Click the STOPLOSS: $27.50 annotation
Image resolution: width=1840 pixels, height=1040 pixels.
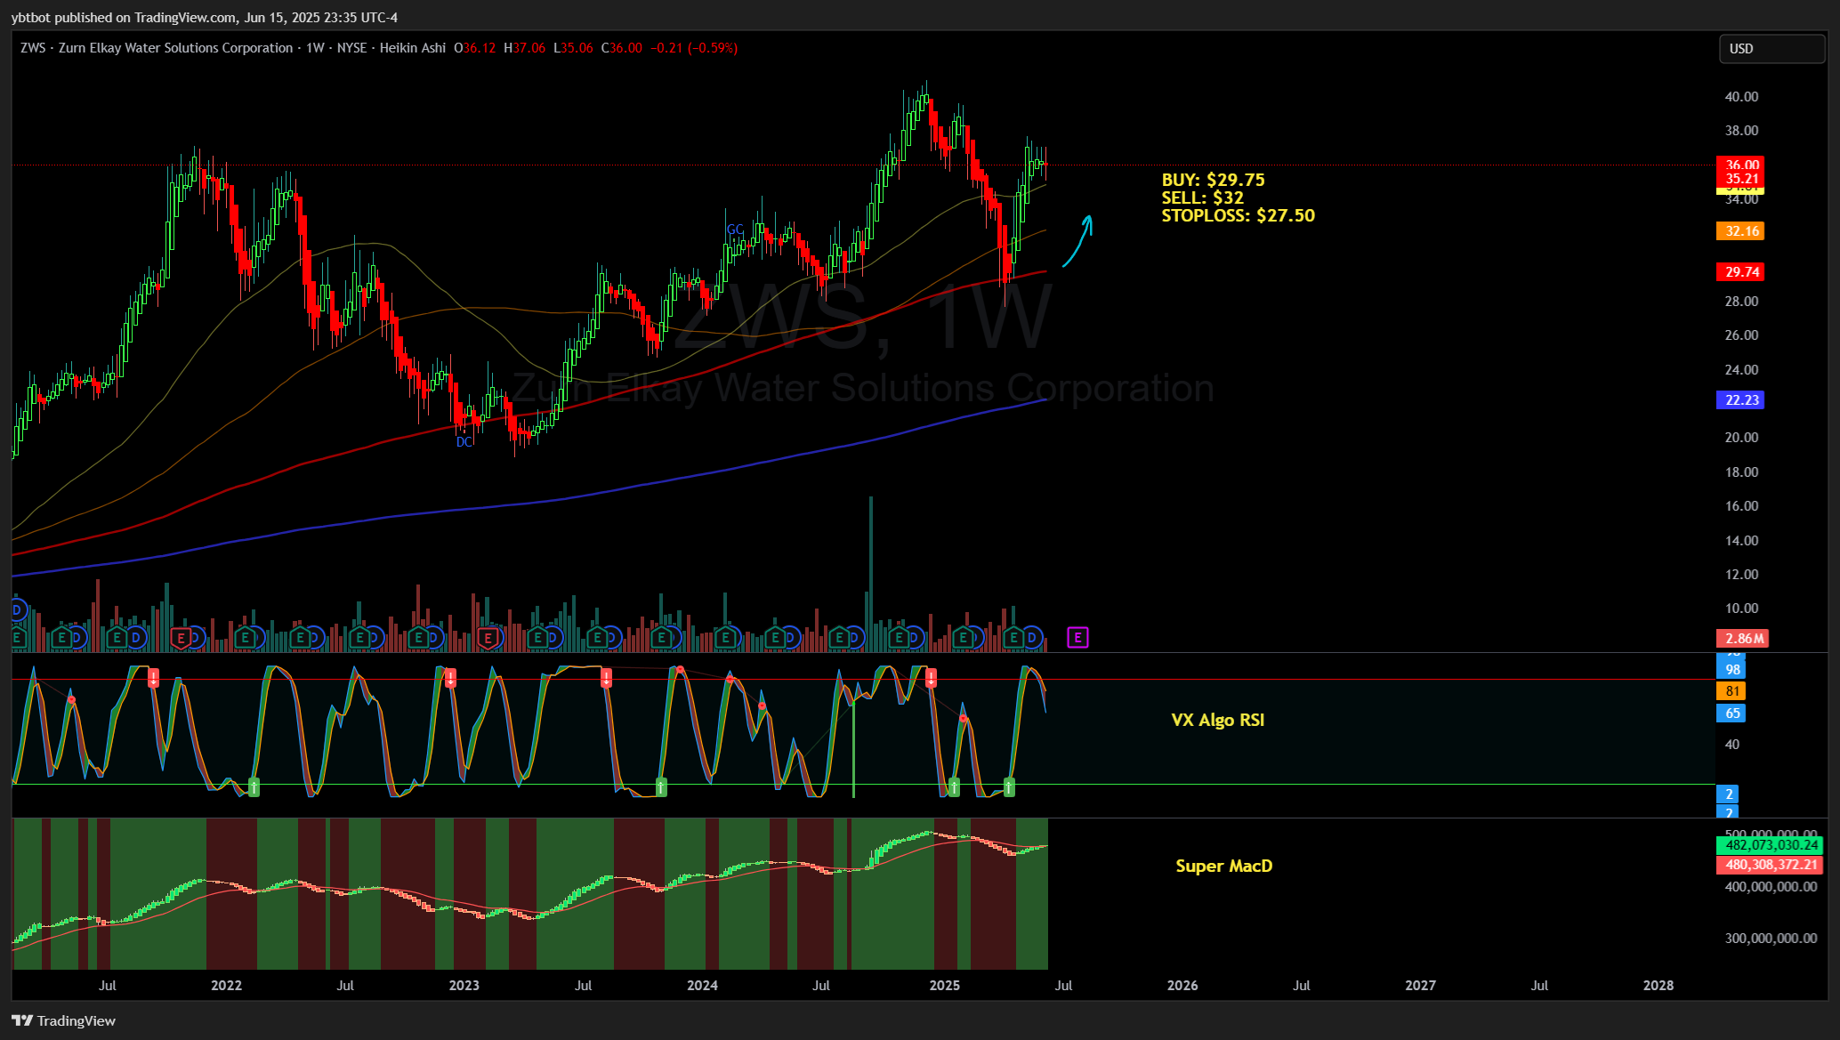coord(1238,215)
